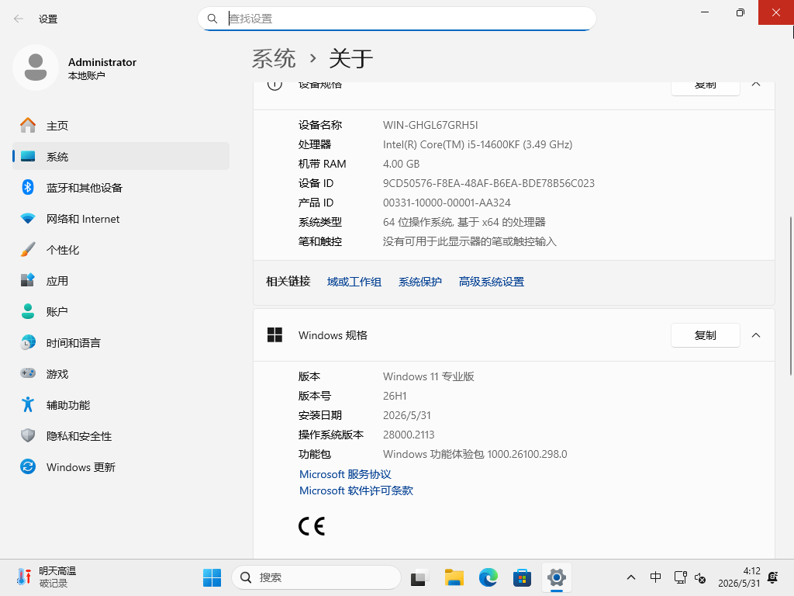Open 网络和 Internet settings
Viewport: 794px width, 596px height.
(x=120, y=219)
